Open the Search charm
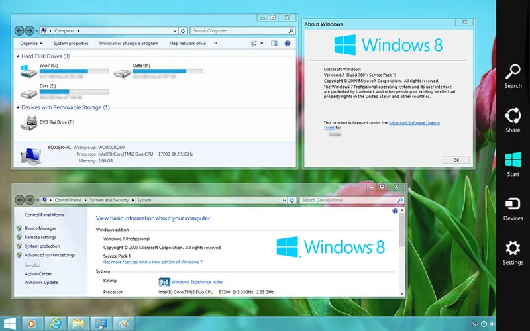The image size is (530, 331). pyautogui.click(x=513, y=76)
